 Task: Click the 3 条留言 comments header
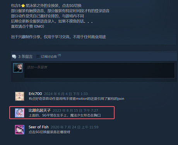coord(25,57)
